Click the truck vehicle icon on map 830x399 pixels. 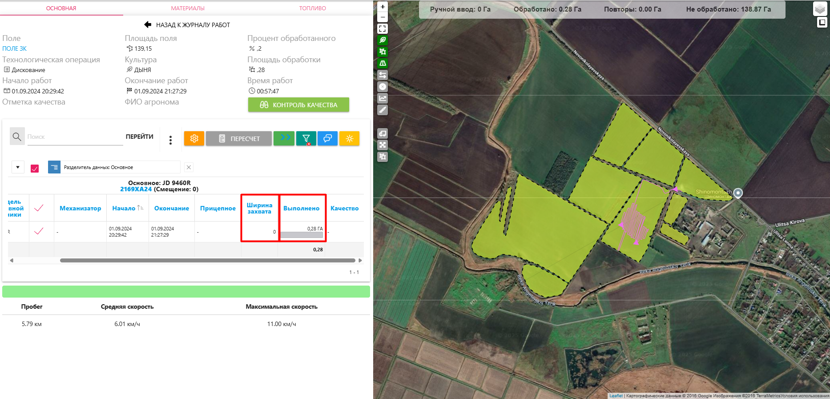tap(383, 133)
